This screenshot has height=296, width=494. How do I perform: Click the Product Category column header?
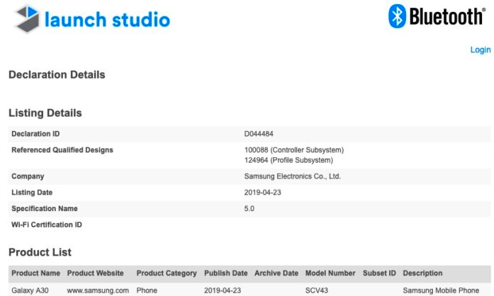[x=166, y=273]
